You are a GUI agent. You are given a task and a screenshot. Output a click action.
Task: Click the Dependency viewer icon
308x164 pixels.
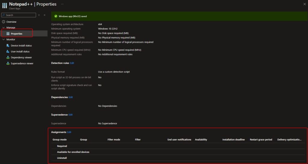tap(8, 57)
